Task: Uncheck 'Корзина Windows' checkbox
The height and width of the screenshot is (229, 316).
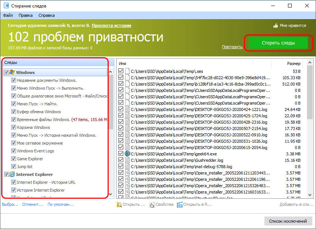Action: [x=14, y=127]
